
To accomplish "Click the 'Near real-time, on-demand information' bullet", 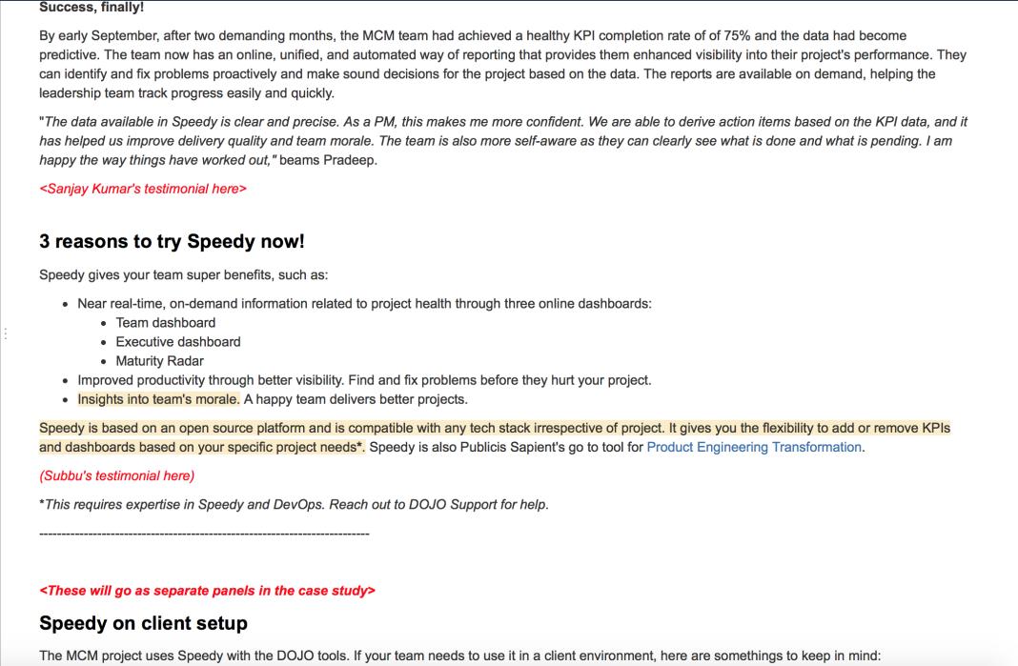I will pyautogui.click(x=364, y=304).
